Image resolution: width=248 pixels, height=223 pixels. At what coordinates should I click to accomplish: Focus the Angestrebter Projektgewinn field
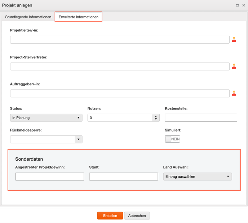click(x=49, y=177)
